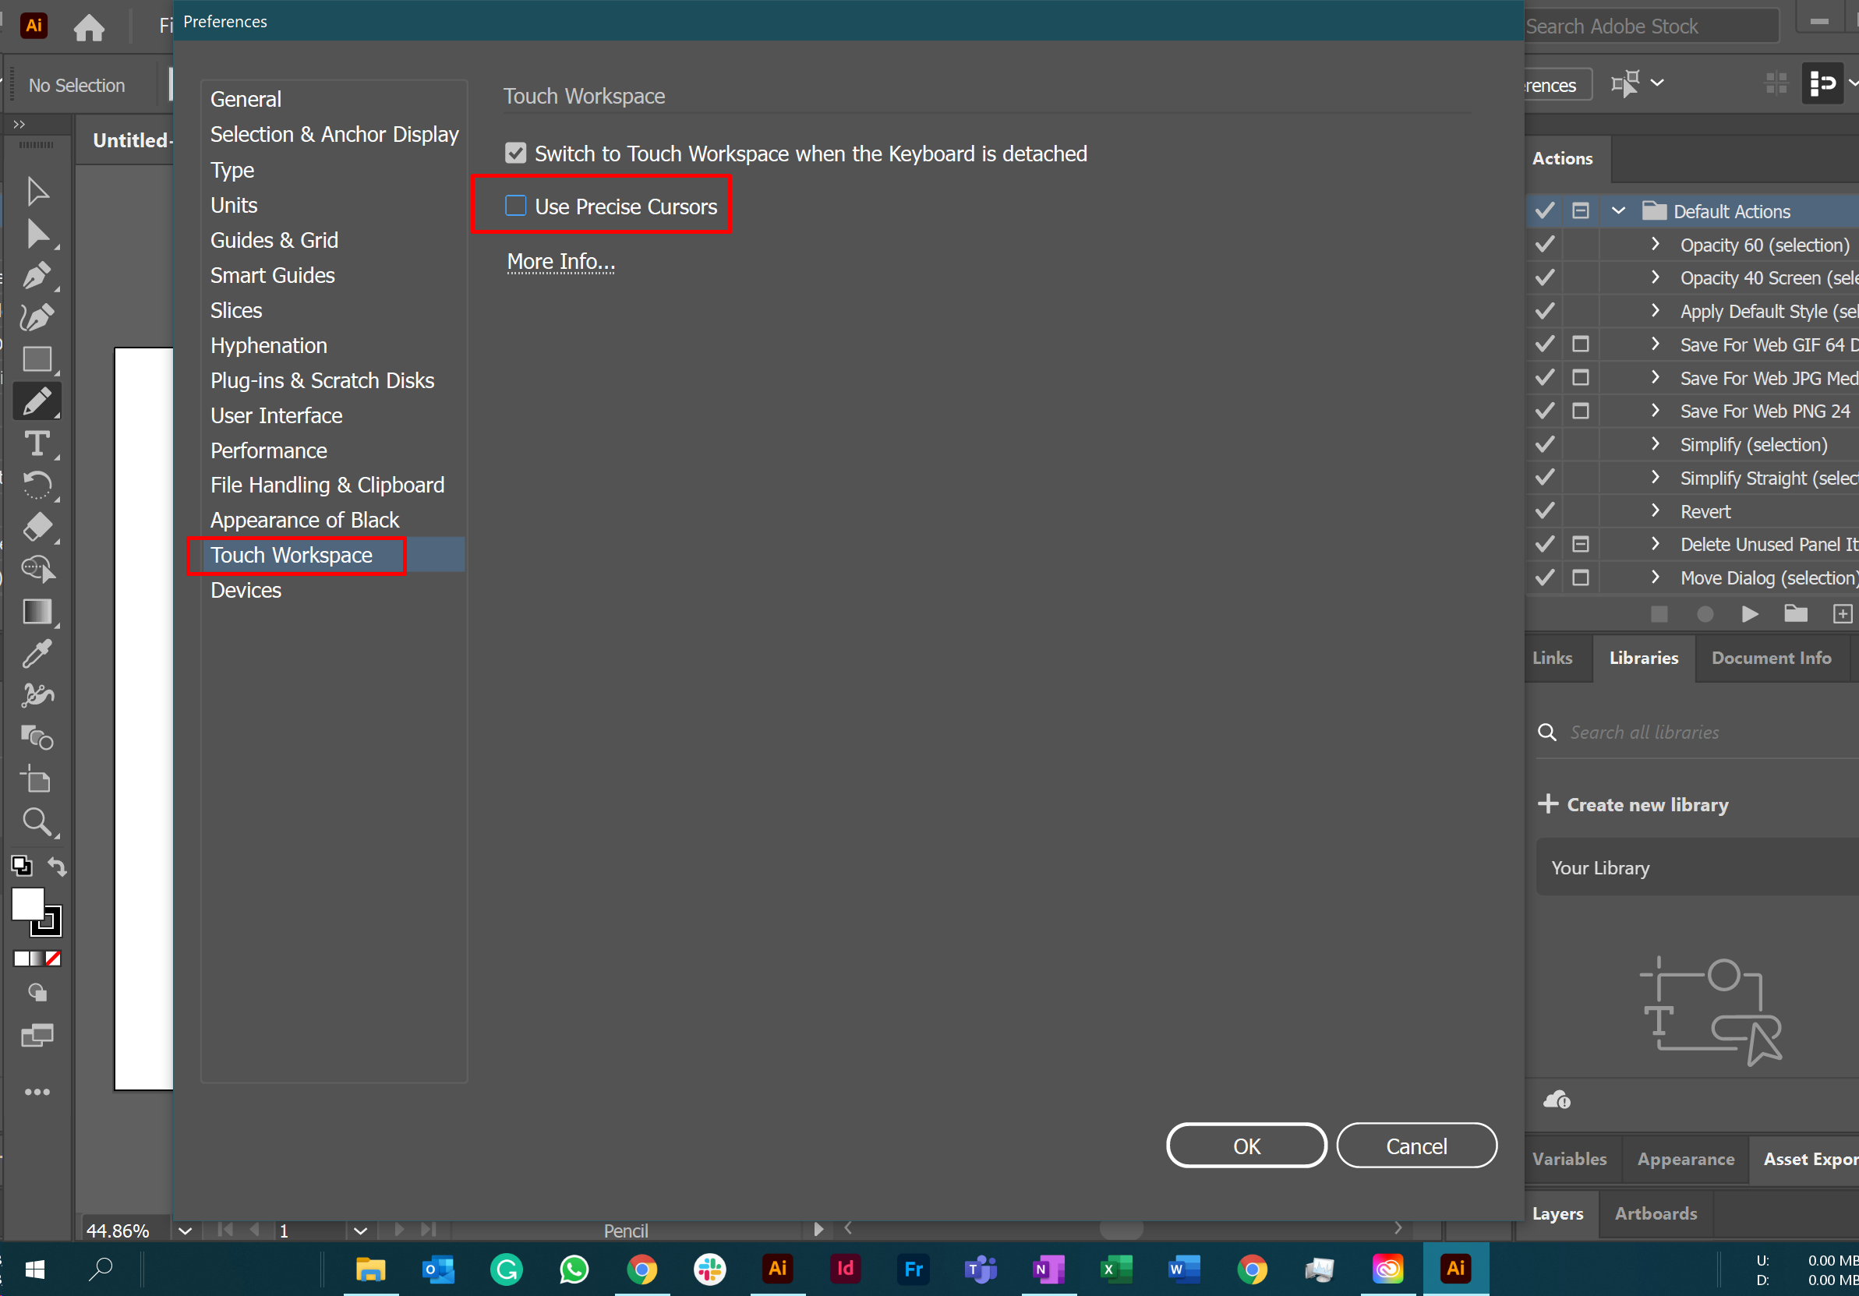The image size is (1859, 1296).
Task: Click the More Info link
Action: point(560,260)
